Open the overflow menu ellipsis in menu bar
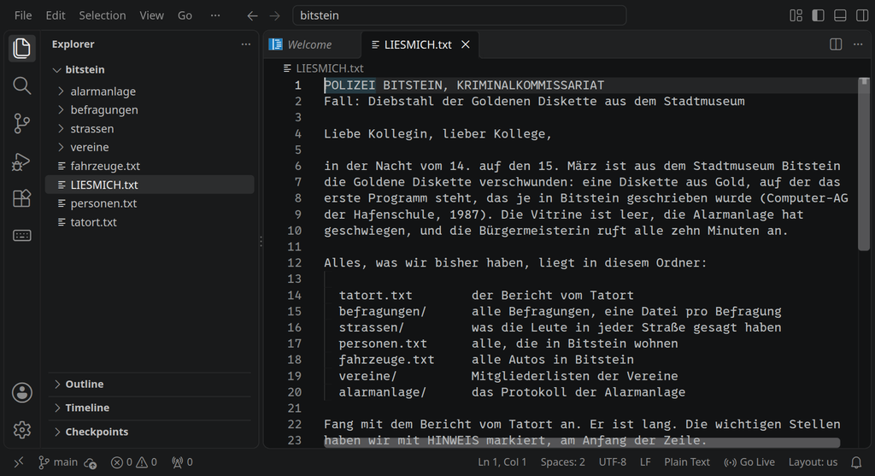Image resolution: width=875 pixels, height=476 pixels. point(215,15)
